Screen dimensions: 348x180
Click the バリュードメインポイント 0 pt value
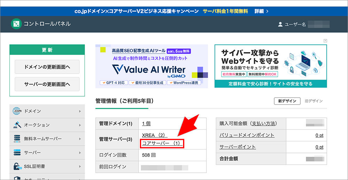pos(319,135)
